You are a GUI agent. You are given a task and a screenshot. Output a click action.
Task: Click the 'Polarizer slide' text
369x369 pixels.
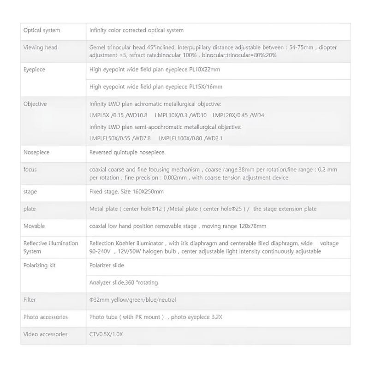pos(107,265)
